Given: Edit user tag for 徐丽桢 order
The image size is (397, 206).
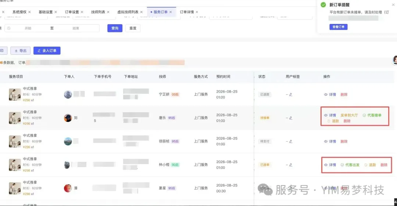Looking at the screenshot, I should coord(291,141).
